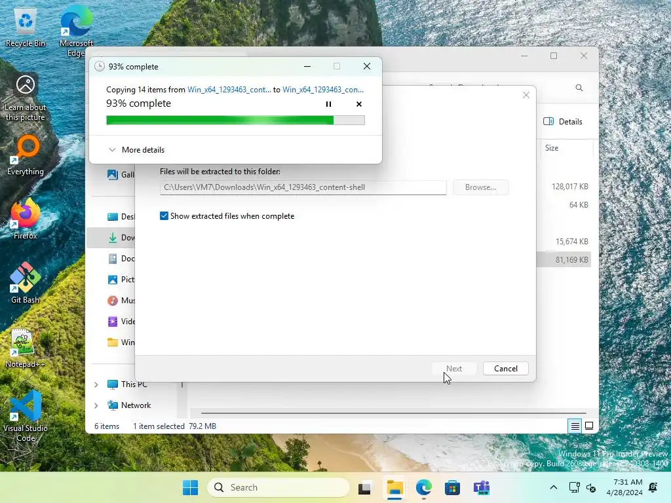671x503 pixels.
Task: Open the Everything search shortcut
Action: [x=26, y=155]
